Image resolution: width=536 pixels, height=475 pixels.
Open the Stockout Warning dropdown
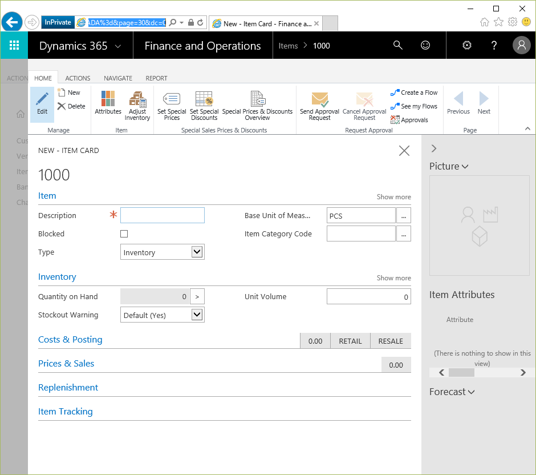coord(197,315)
